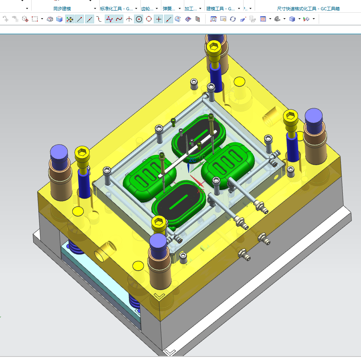Toggle the Enable Snap Point option
The height and width of the screenshot is (358, 361).
pyautogui.click(x=70, y=19)
